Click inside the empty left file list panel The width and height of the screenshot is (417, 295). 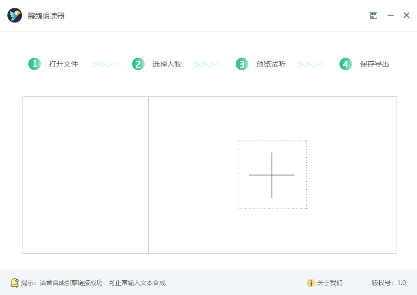click(85, 174)
